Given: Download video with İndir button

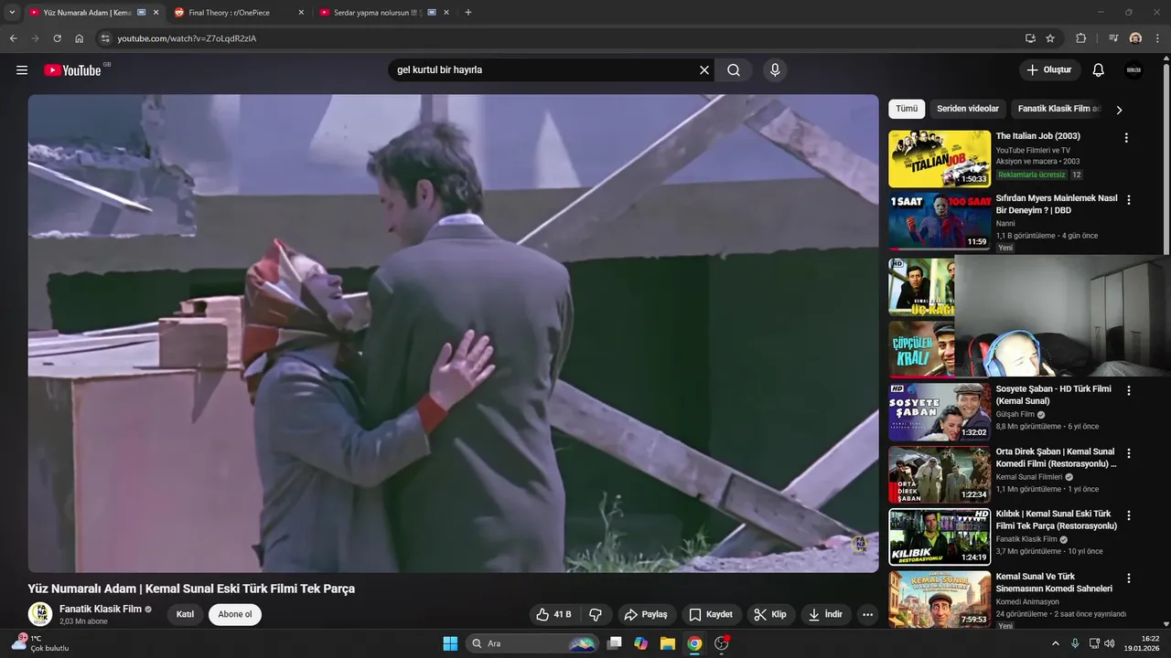Looking at the screenshot, I should (x=825, y=614).
